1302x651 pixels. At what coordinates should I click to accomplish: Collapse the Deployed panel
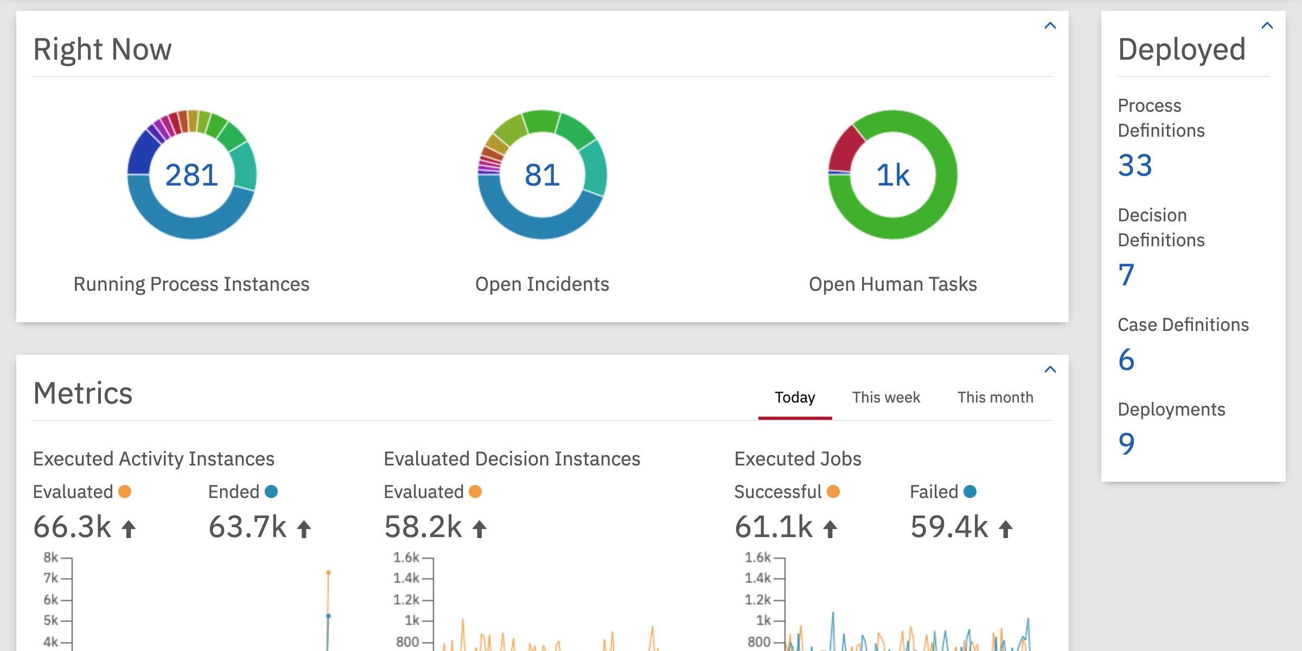1267,25
